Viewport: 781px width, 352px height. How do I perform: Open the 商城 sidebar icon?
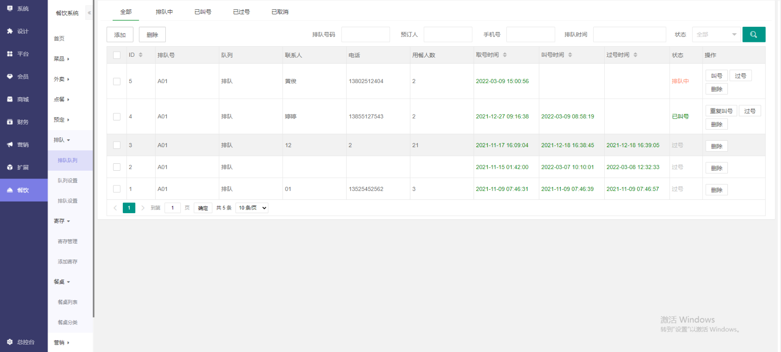pos(10,99)
